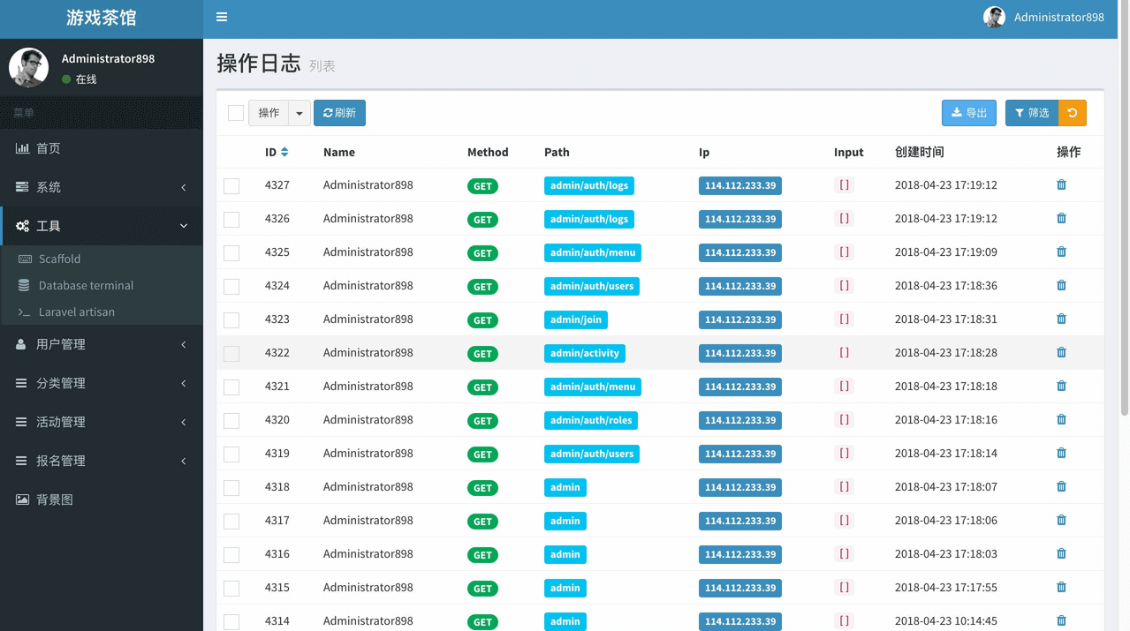The image size is (1130, 631).
Task: Sort table by ID column arrows
Action: pos(284,153)
